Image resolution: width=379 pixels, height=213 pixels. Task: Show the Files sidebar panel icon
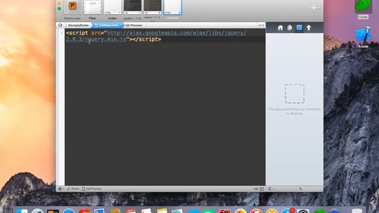point(290,28)
